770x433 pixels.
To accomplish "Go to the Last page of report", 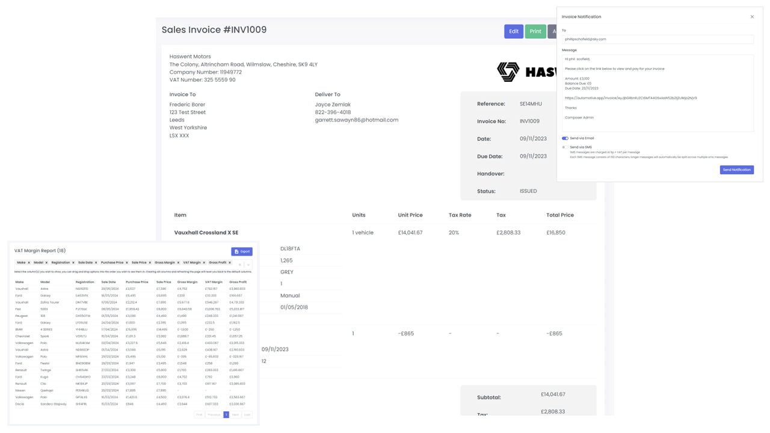I will (247, 415).
